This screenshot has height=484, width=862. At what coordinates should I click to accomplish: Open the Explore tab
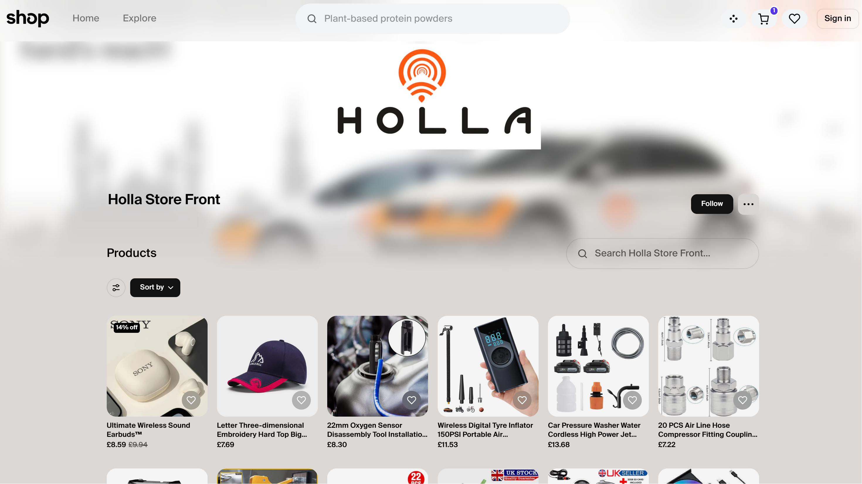click(140, 18)
